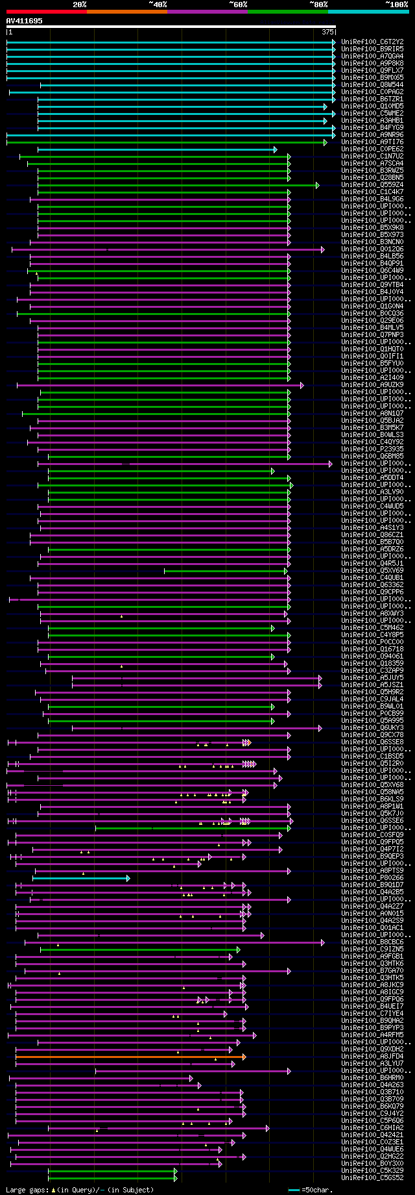Image resolution: width=415 pixels, height=1195 pixels.
Task: Click the cyan alignment bar for P80266
Action: click(x=80, y=878)
